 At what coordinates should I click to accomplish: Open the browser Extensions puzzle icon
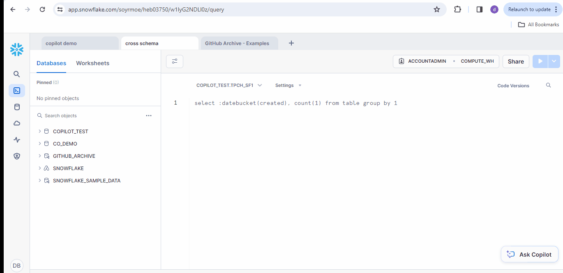(x=458, y=9)
